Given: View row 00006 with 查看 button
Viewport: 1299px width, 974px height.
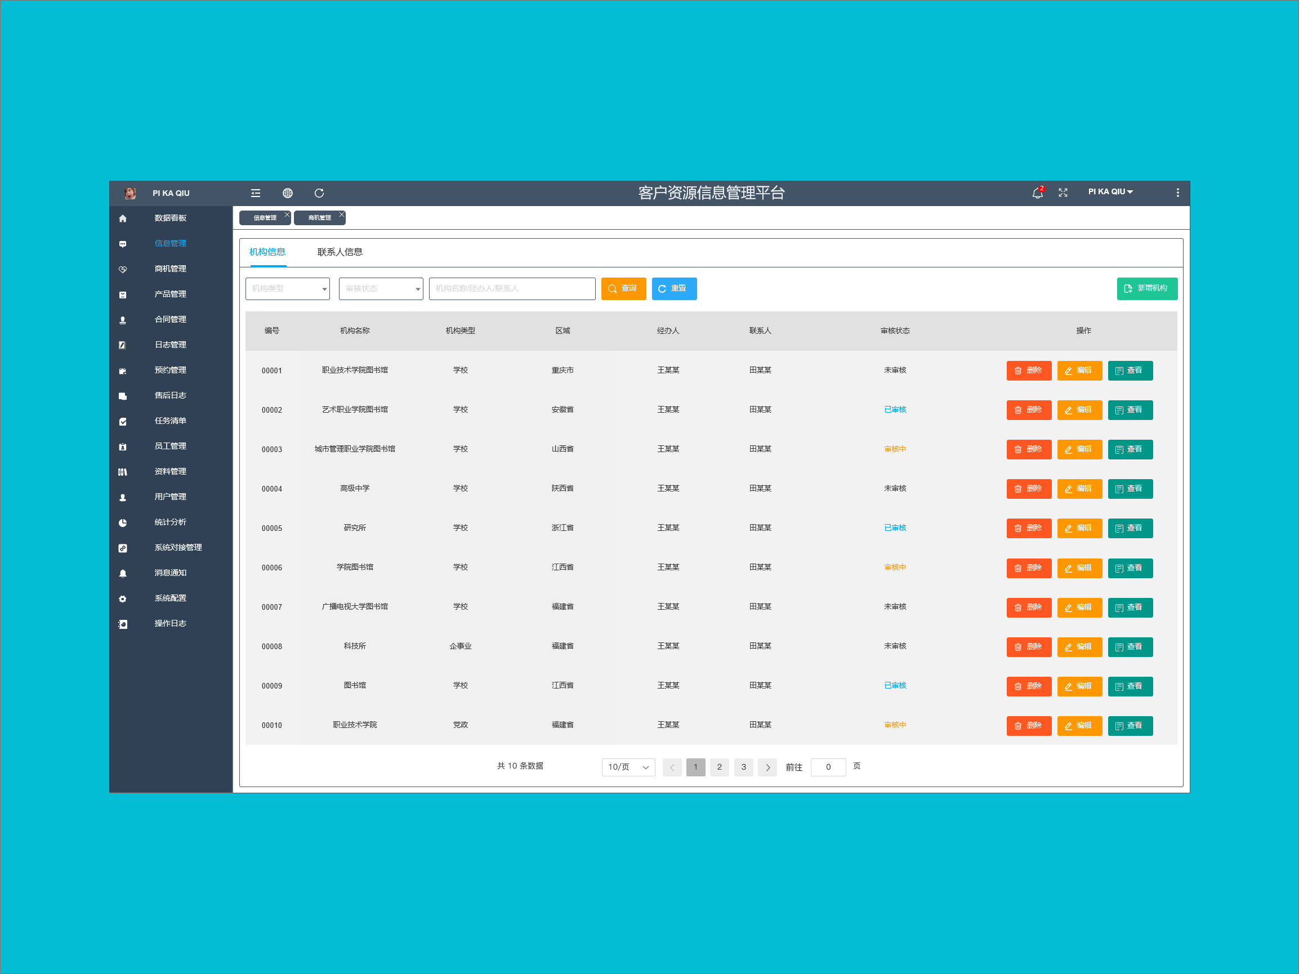Looking at the screenshot, I should pos(1130,568).
